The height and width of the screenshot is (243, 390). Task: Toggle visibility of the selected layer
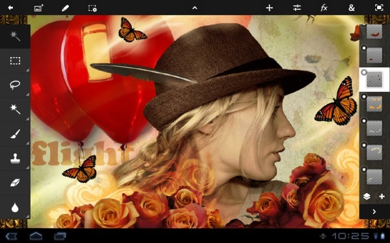364,73
